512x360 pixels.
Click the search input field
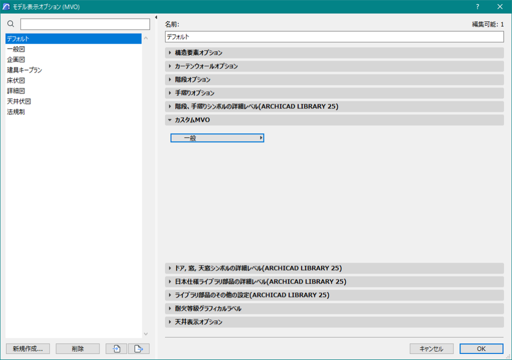pos(85,24)
